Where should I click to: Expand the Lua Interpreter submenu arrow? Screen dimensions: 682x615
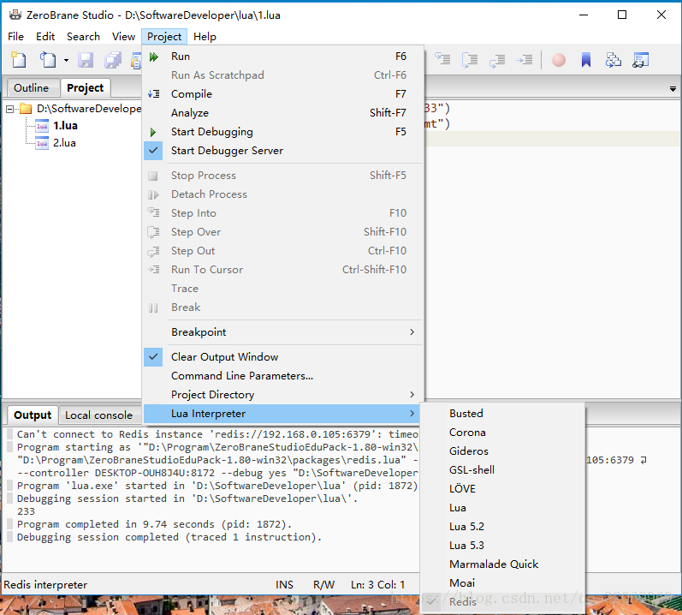coord(412,414)
